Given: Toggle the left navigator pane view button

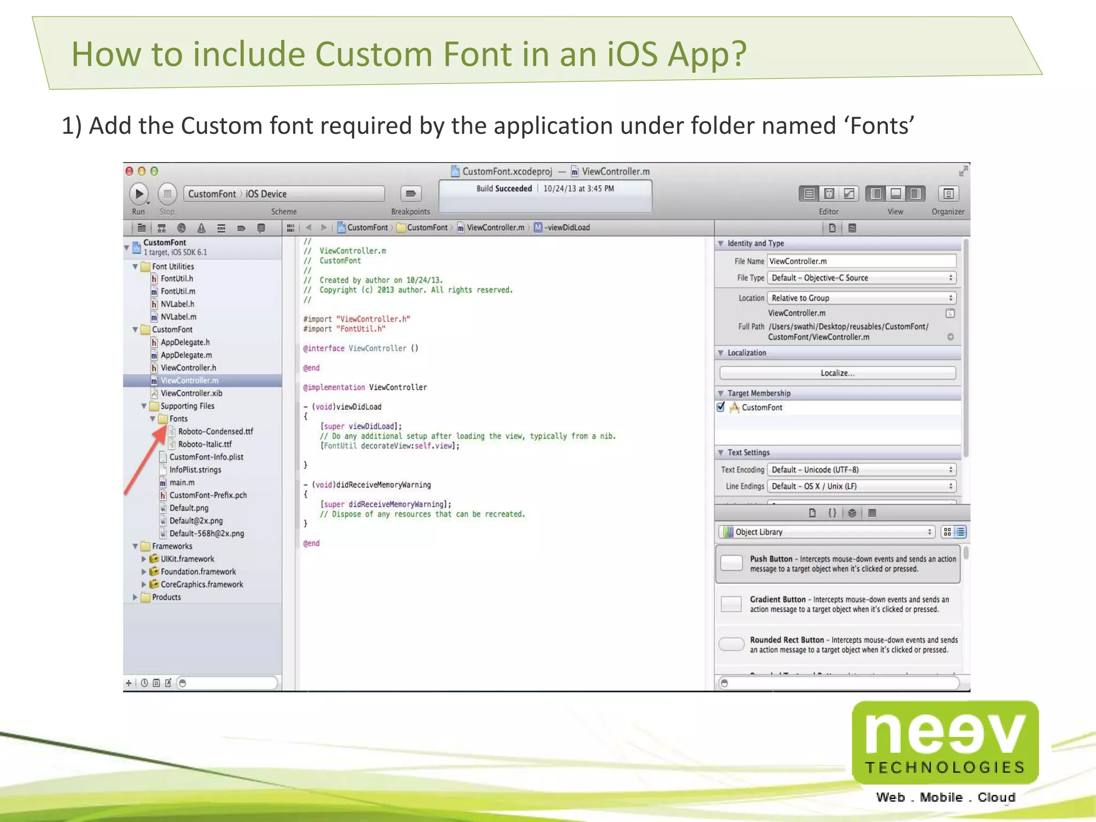Looking at the screenshot, I should point(876,194).
